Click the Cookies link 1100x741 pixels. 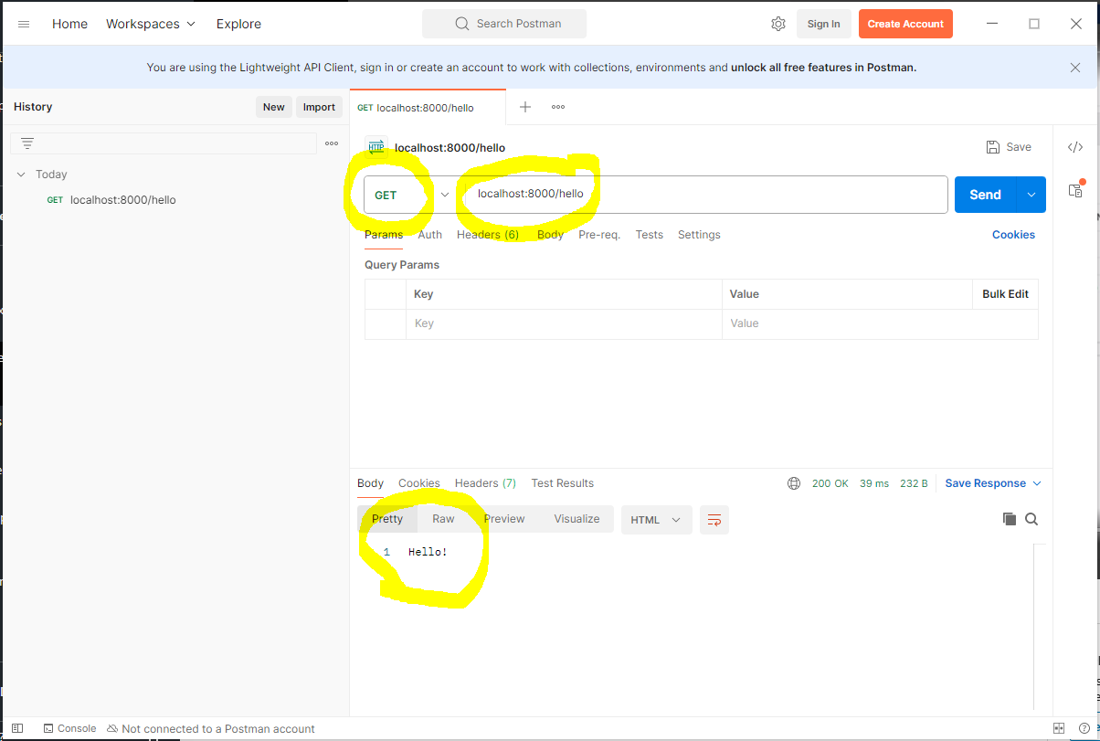click(1013, 235)
